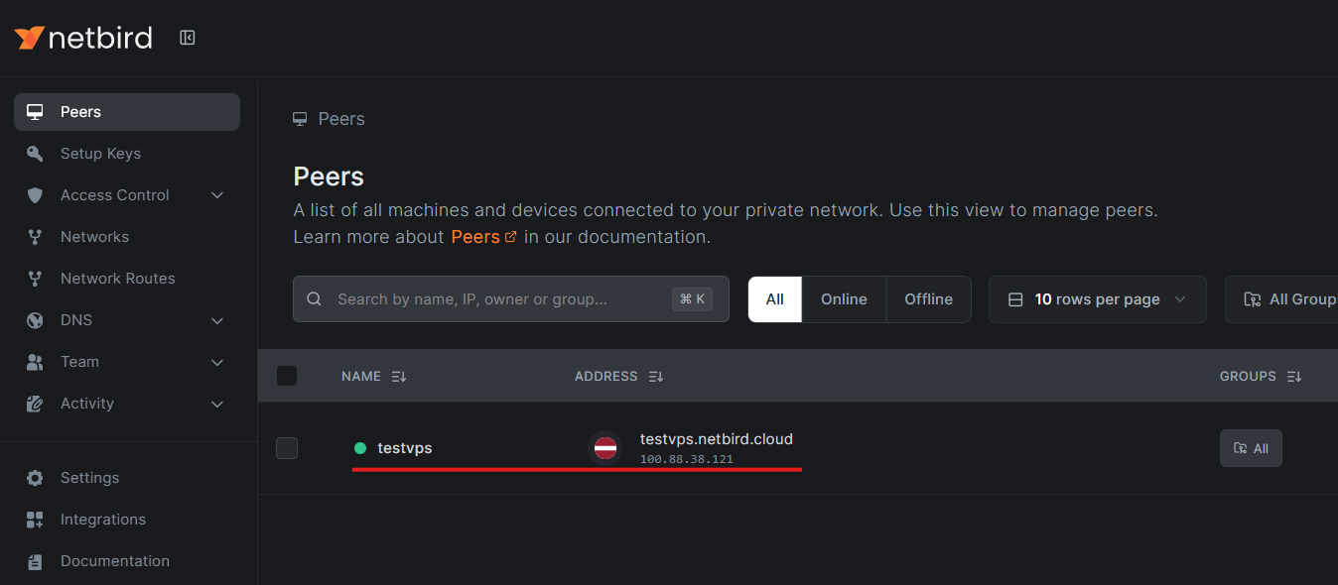The image size is (1338, 585).
Task: Click the search magnifier icon
Action: (x=315, y=299)
